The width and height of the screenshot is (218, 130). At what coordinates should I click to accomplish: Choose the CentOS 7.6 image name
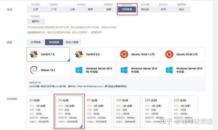coord(48,54)
